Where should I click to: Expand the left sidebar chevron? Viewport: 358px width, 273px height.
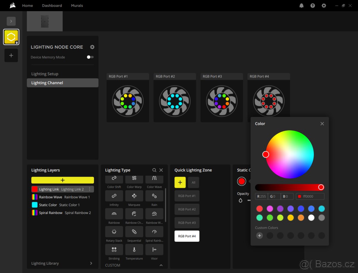[11, 21]
